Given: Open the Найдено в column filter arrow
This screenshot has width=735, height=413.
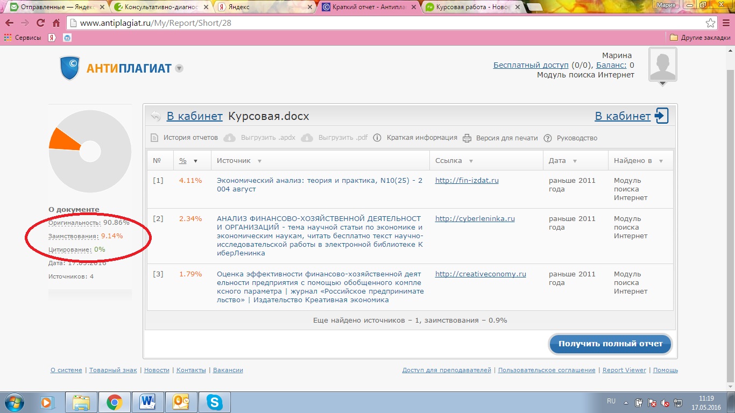Looking at the screenshot, I should (661, 161).
